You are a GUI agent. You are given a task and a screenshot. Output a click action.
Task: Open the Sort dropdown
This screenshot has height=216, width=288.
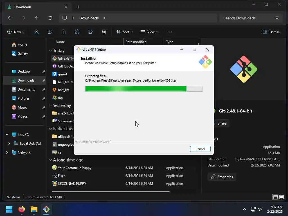coord(124,32)
